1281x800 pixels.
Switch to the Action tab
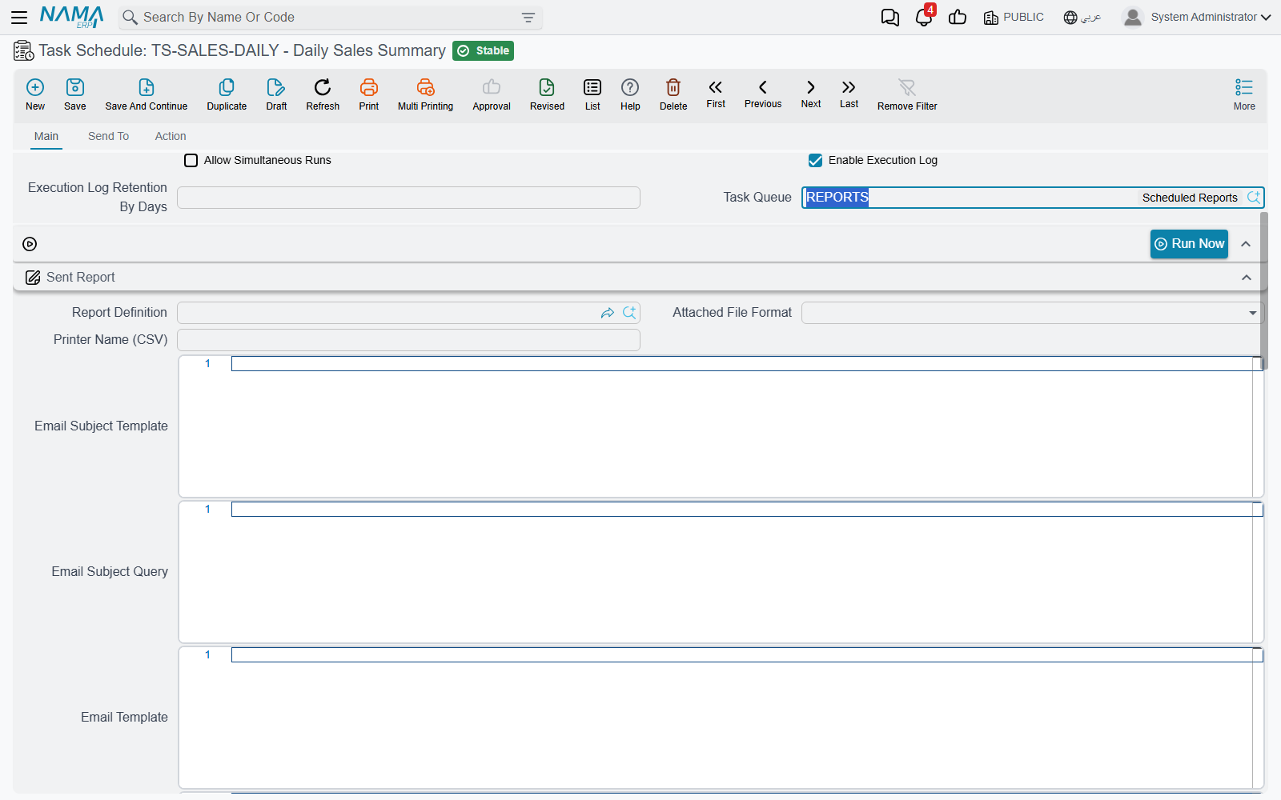171,136
